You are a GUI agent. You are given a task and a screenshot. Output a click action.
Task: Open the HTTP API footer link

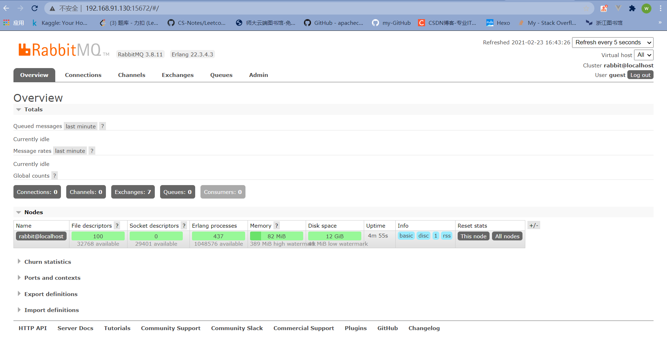[x=33, y=328]
